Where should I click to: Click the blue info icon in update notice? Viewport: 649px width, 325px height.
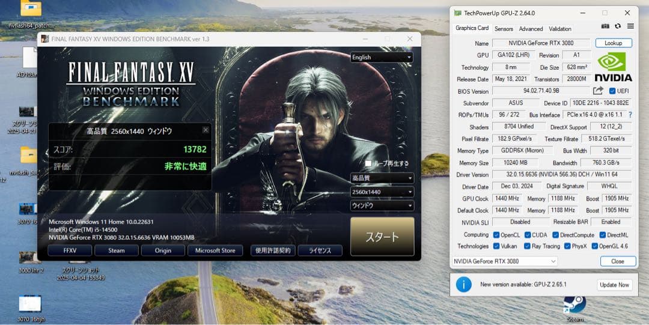[x=463, y=284]
